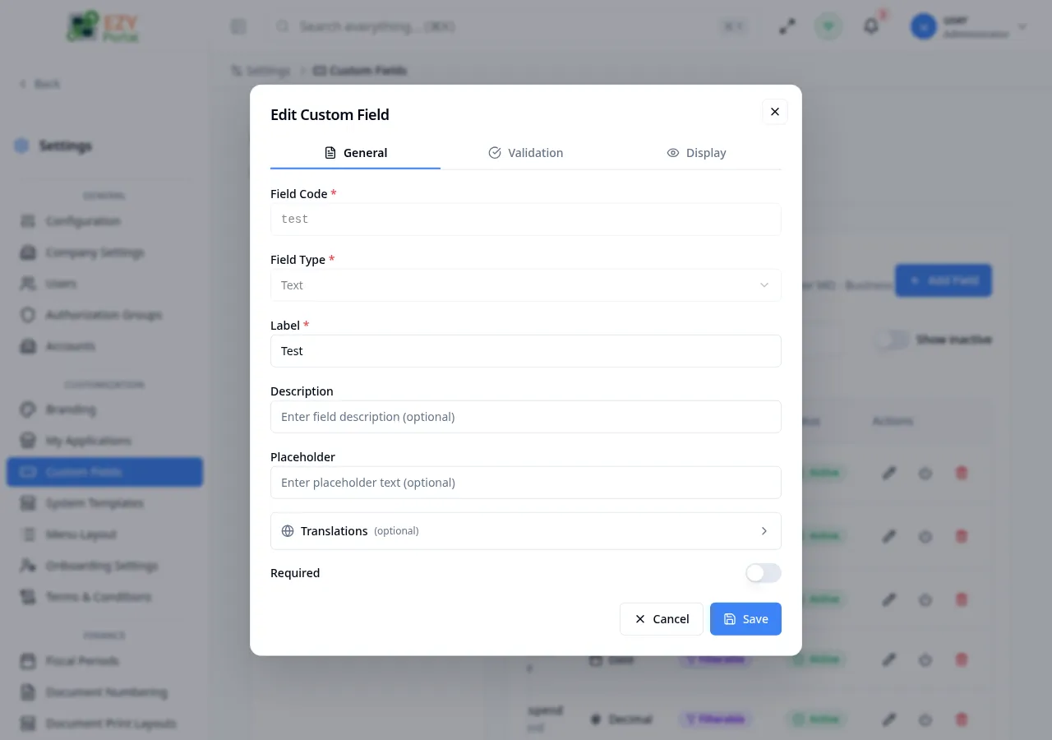Open Branding in the sidebar
The width and height of the screenshot is (1052, 740).
coord(104,409)
